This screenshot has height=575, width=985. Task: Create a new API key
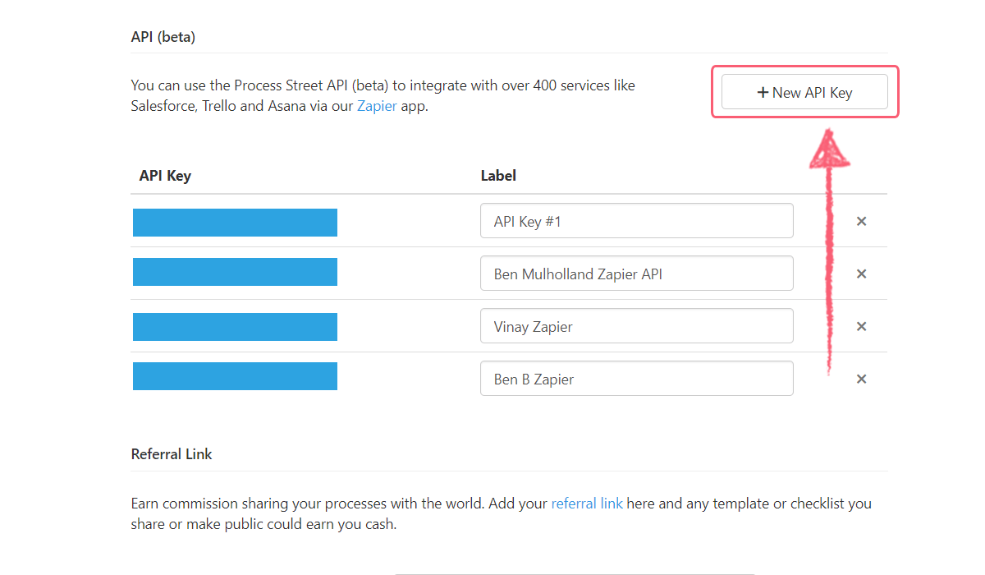804,92
